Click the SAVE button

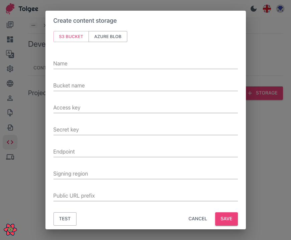pos(226,219)
